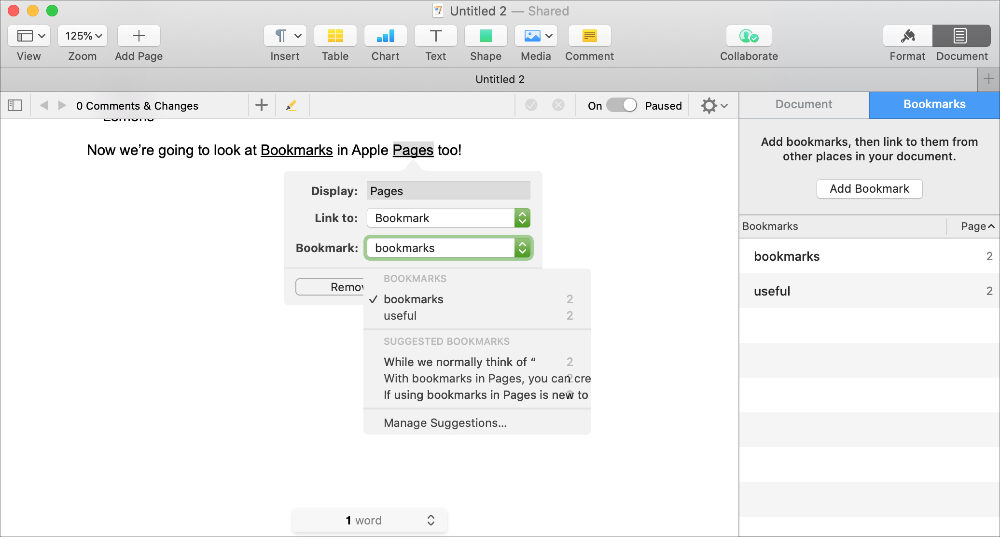Go to previous comment arrow
1000x537 pixels.
tap(44, 105)
